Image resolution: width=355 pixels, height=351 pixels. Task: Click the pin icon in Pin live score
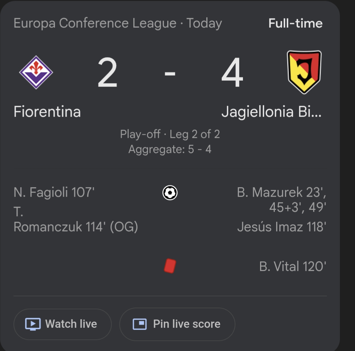coord(140,324)
